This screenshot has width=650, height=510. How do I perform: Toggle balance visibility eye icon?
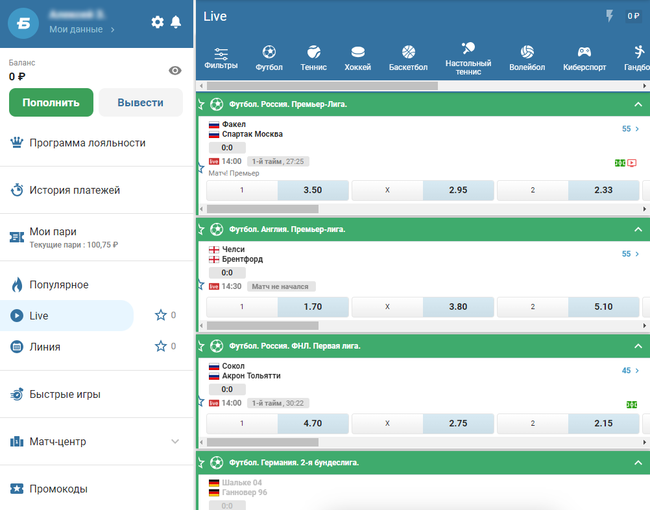click(x=175, y=71)
